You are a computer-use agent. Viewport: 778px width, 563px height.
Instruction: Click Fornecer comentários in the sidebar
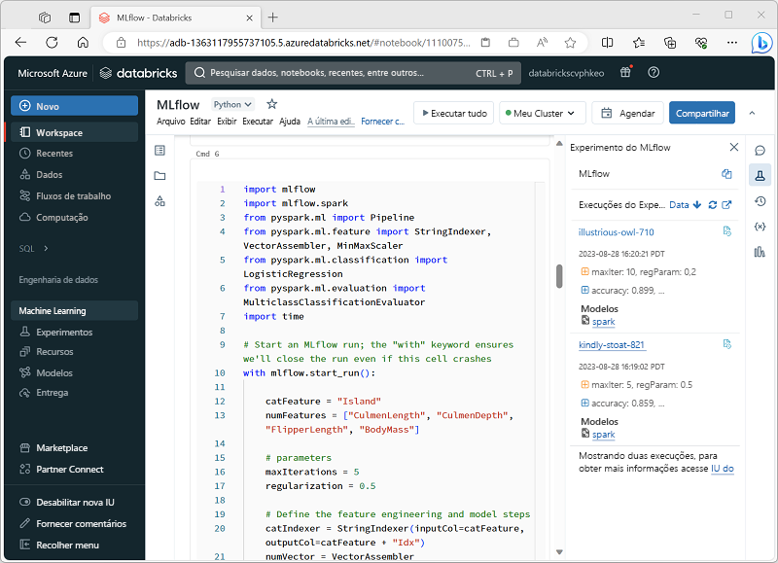[73, 523]
